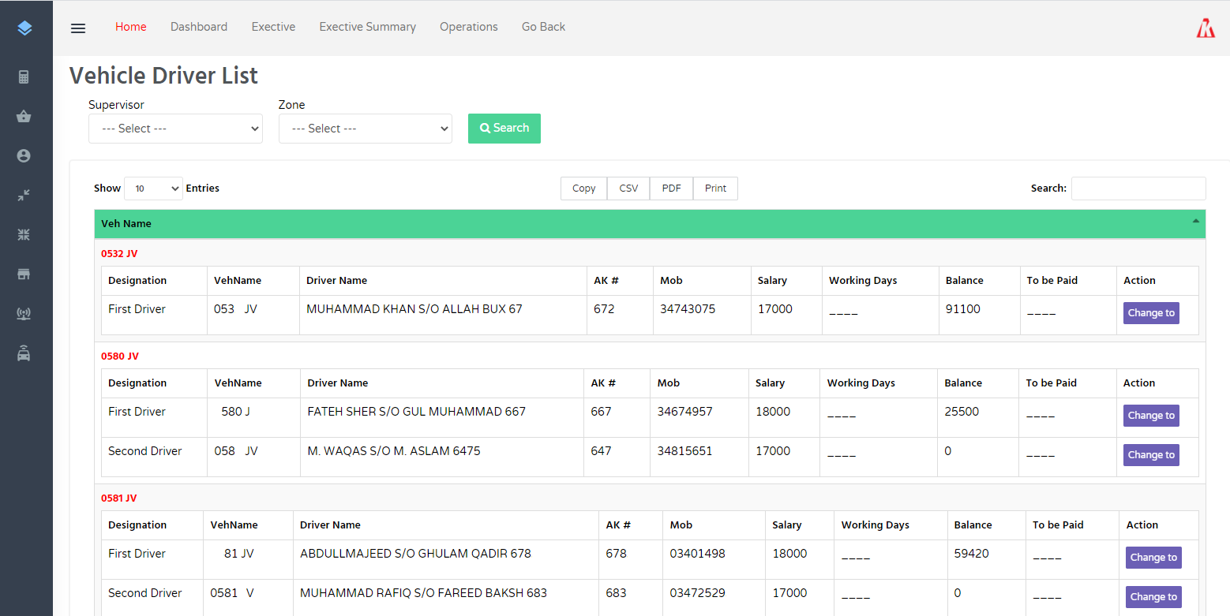Click Change to for M. Waqas
Viewport: 1230px width, 616px height.
pos(1151,455)
